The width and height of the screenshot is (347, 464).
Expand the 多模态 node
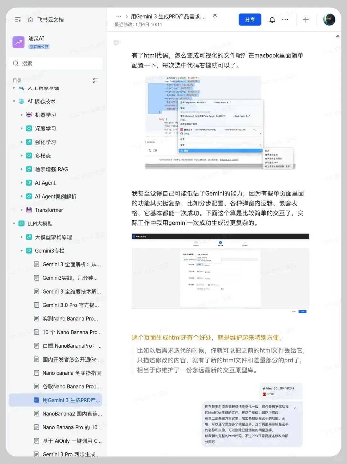pos(22,156)
